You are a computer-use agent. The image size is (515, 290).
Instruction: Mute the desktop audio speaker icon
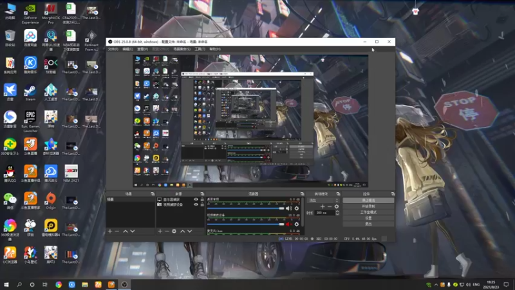coord(288,208)
